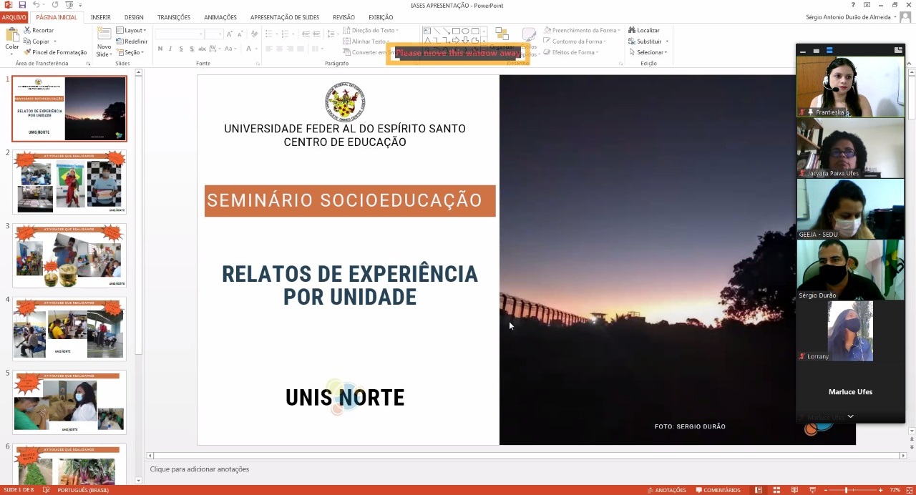Adjust the zoom slider in status bar
Image resolution: width=916 pixels, height=495 pixels.
tap(847, 490)
